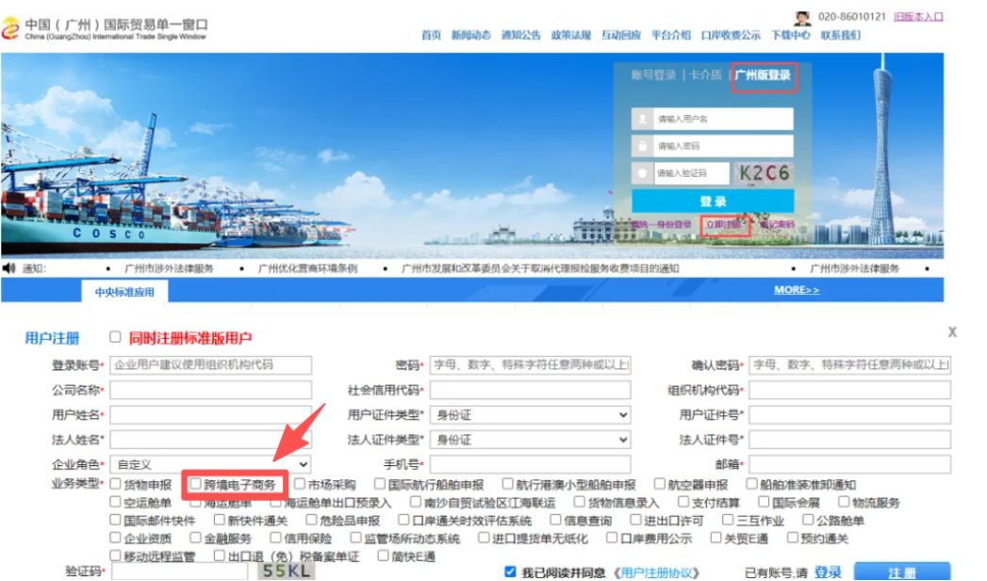Switch to 广州版登录 tab
This screenshot has height=581, width=987.
(x=763, y=75)
